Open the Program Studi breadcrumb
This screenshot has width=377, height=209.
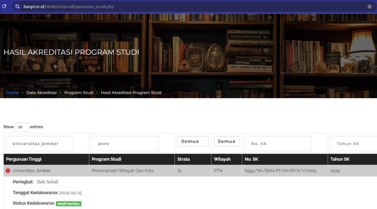(x=79, y=93)
